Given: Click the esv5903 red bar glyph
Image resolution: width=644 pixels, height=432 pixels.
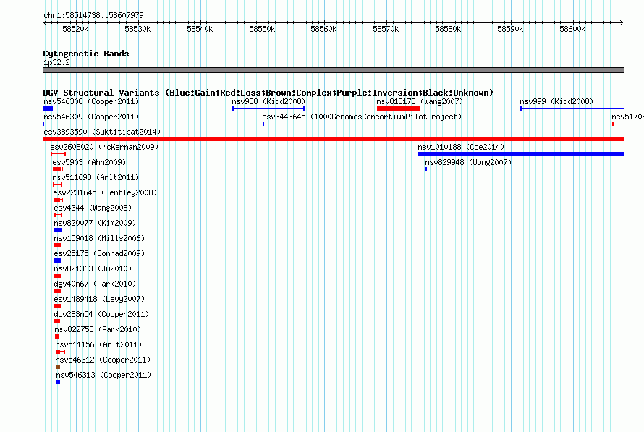Looking at the screenshot, I should (x=58, y=169).
